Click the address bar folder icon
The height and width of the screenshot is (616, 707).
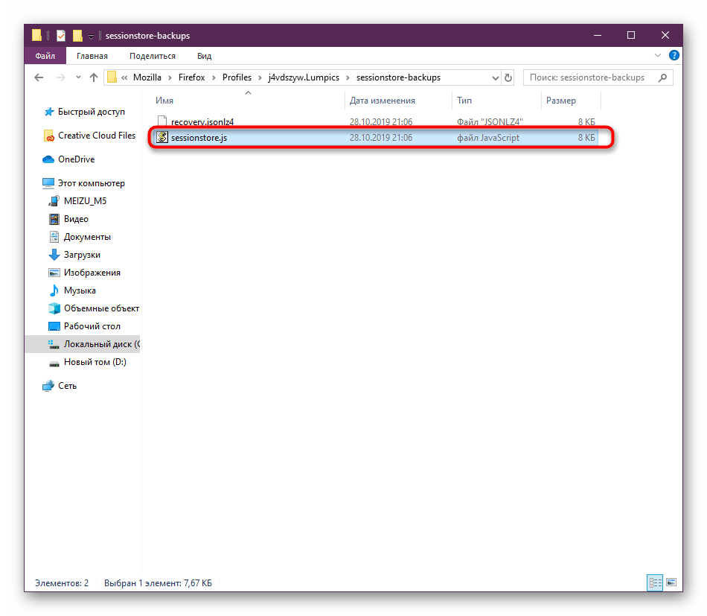pyautogui.click(x=112, y=77)
